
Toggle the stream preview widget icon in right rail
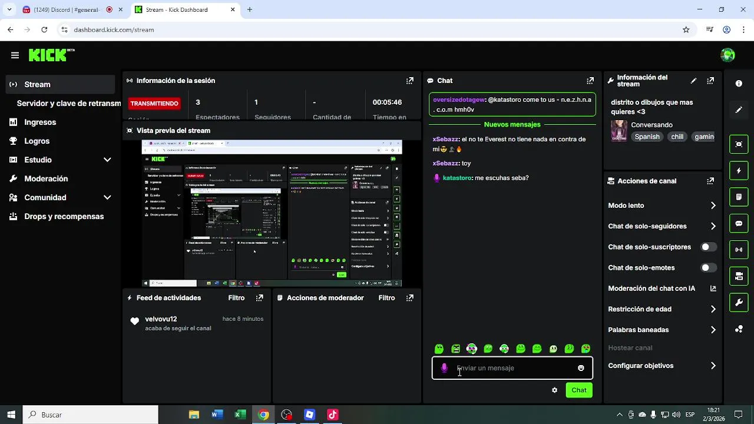[739, 144]
